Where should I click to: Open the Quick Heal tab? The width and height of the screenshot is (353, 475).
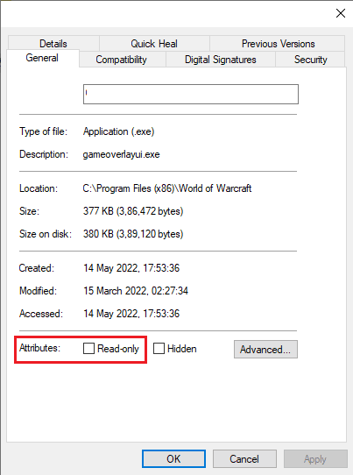tap(154, 43)
